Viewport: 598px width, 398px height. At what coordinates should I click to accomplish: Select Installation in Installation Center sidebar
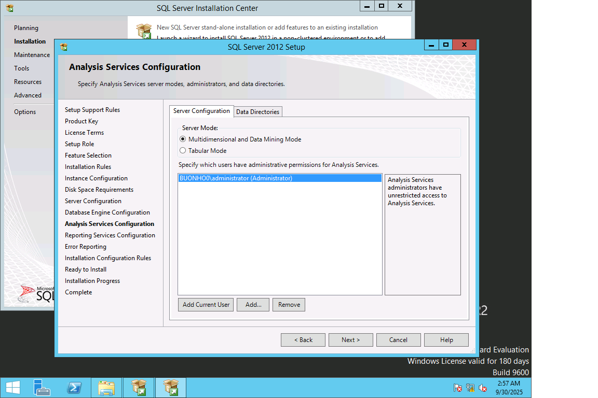pos(30,41)
